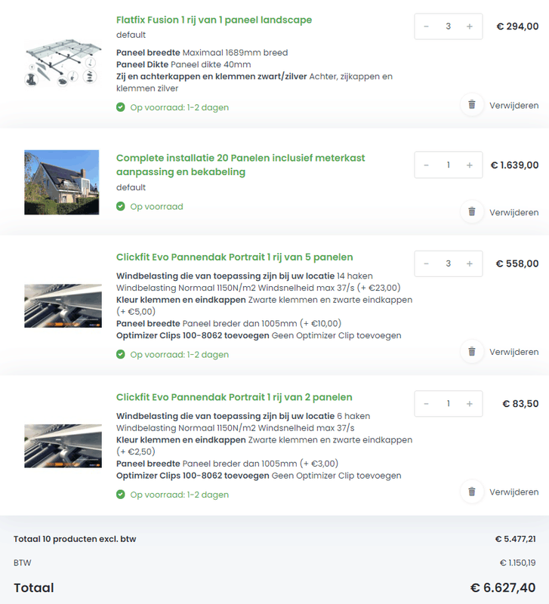Click the trash icon beside Clickfit Evo 2 panelen

472,492
